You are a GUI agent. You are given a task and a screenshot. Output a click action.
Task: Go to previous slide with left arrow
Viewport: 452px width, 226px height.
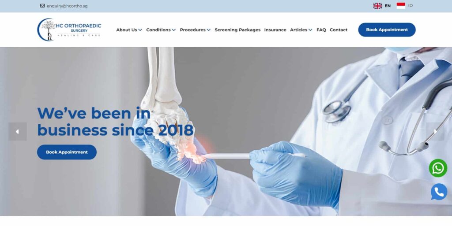tap(18, 132)
